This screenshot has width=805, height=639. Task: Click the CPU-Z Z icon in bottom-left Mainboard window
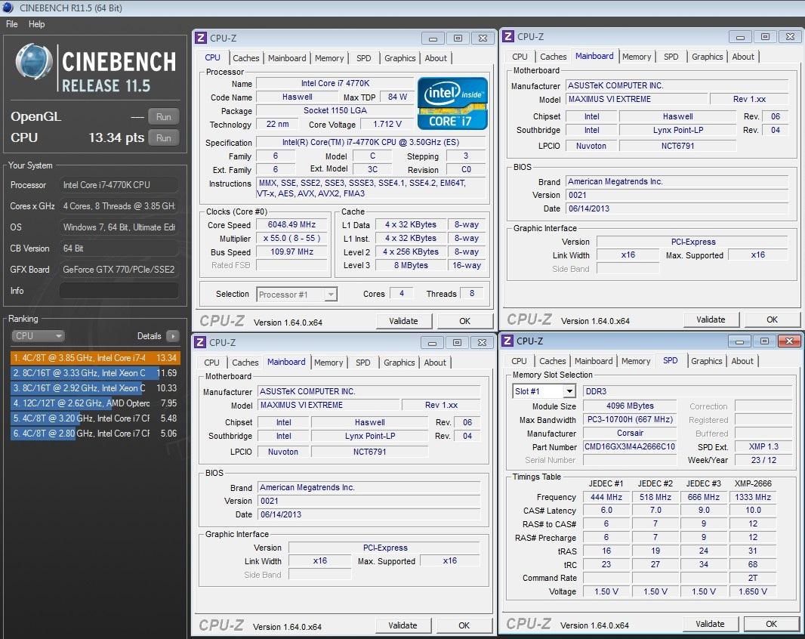200,342
